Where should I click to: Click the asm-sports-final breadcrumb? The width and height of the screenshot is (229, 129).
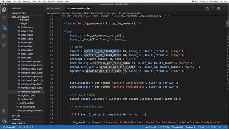click(x=80, y=13)
